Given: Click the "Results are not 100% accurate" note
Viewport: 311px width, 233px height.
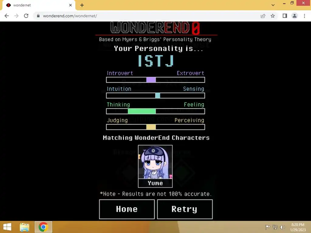Looking at the screenshot, I should tap(156, 194).
